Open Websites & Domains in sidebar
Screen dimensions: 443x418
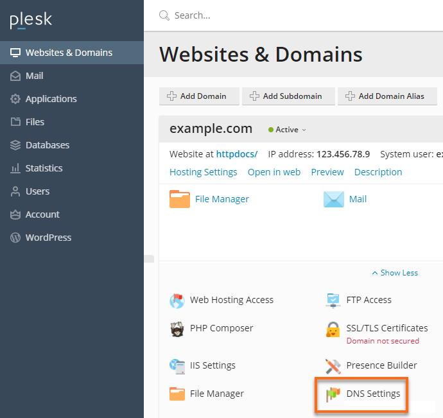pos(72,53)
